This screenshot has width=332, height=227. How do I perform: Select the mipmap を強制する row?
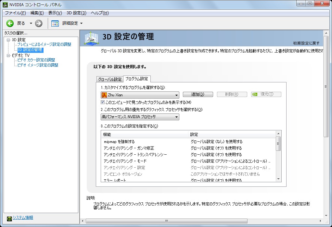(x=188, y=142)
